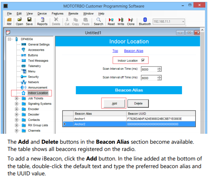Select Announcement in the tree
208x178 pixels.
[37, 88]
